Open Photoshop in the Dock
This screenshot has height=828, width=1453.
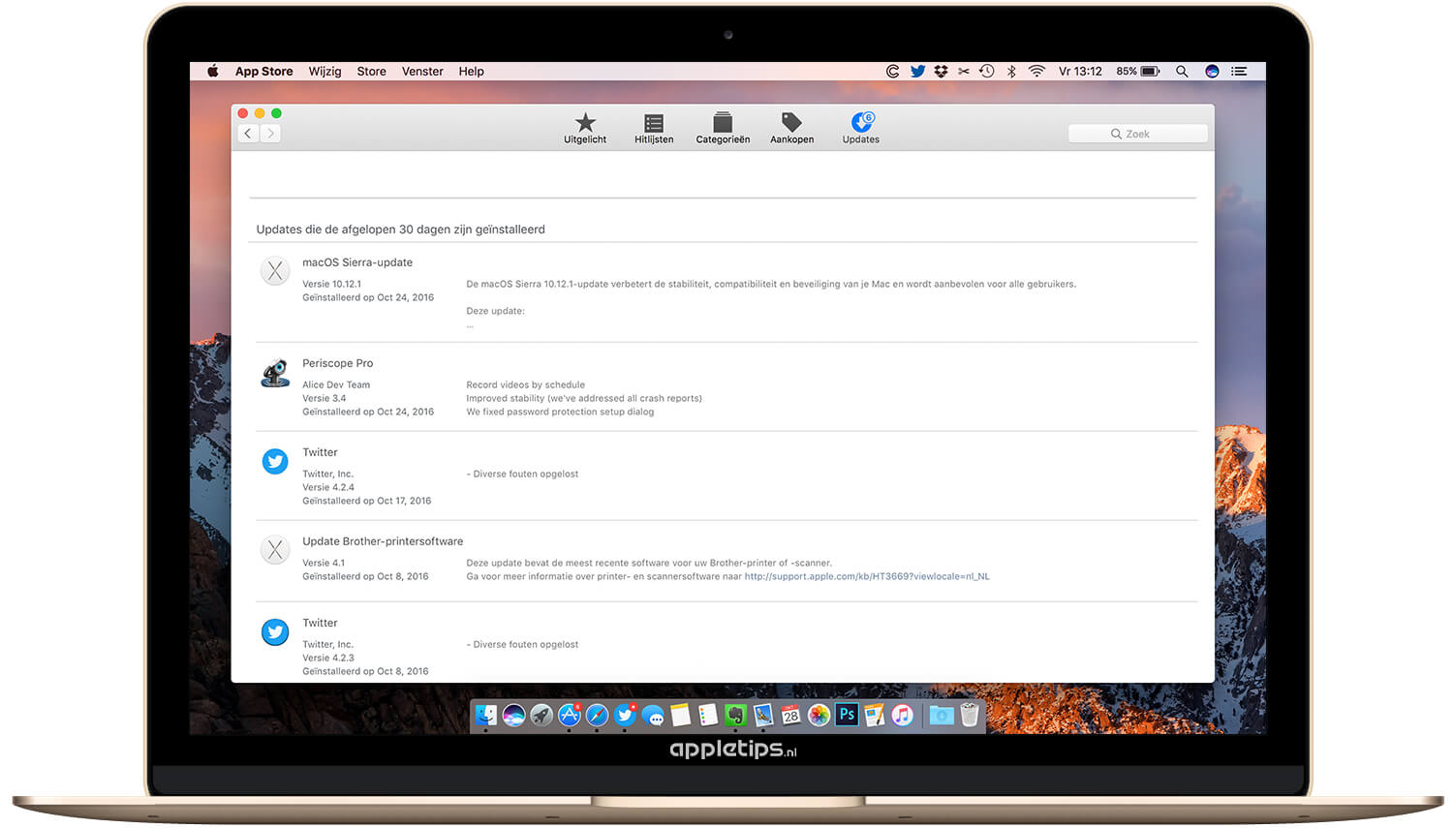pyautogui.click(x=847, y=715)
